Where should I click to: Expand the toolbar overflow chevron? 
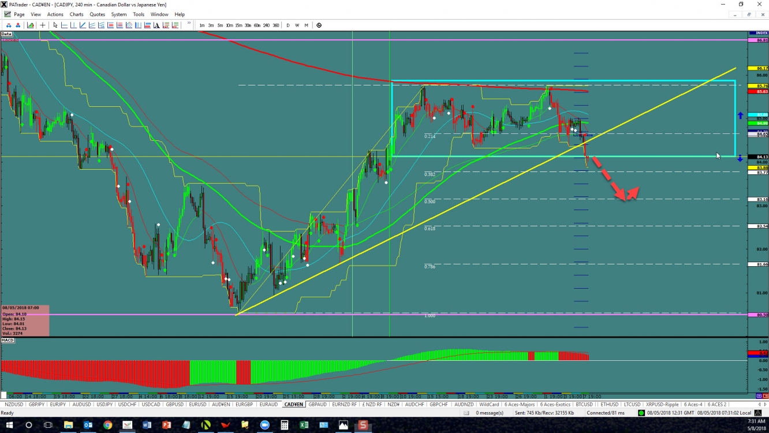tap(189, 23)
